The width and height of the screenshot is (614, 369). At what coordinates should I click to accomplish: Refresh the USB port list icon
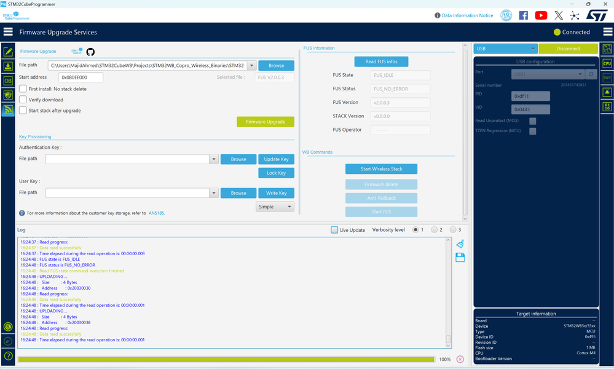tap(591, 74)
